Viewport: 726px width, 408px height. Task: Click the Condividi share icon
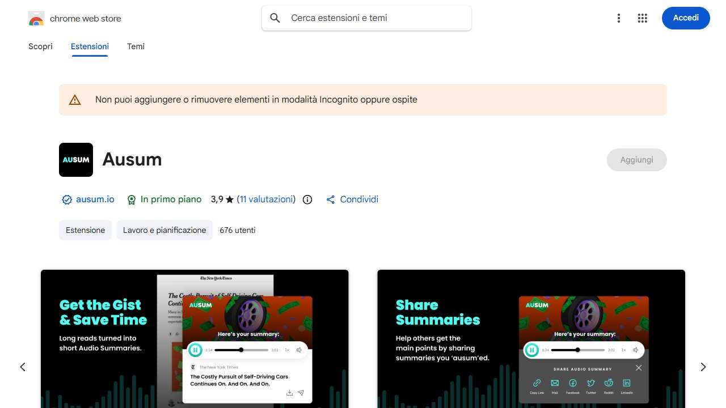(331, 199)
